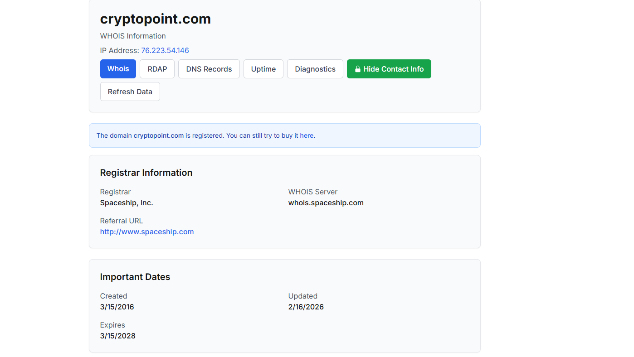This screenshot has width=634, height=357.
Task: Select the Expires date 3/15/2028
Action: coord(117,336)
